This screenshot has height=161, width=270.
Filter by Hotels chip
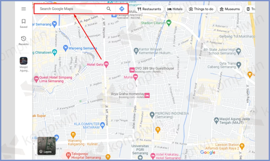(175, 9)
